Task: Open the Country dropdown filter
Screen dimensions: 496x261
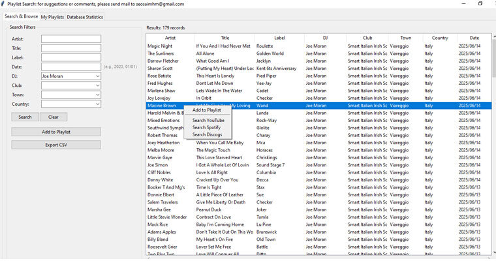Action: click(97, 104)
